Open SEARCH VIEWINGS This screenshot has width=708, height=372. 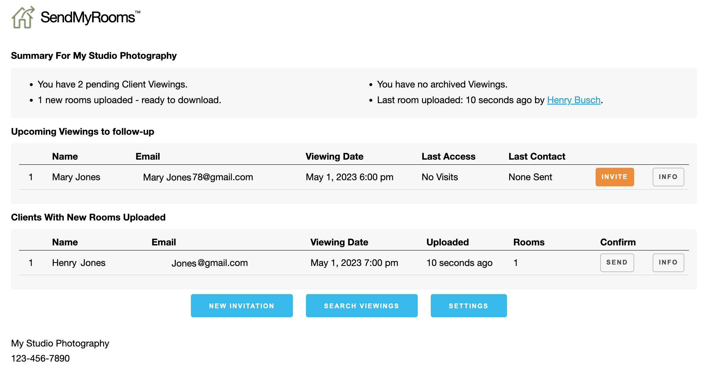coord(361,306)
